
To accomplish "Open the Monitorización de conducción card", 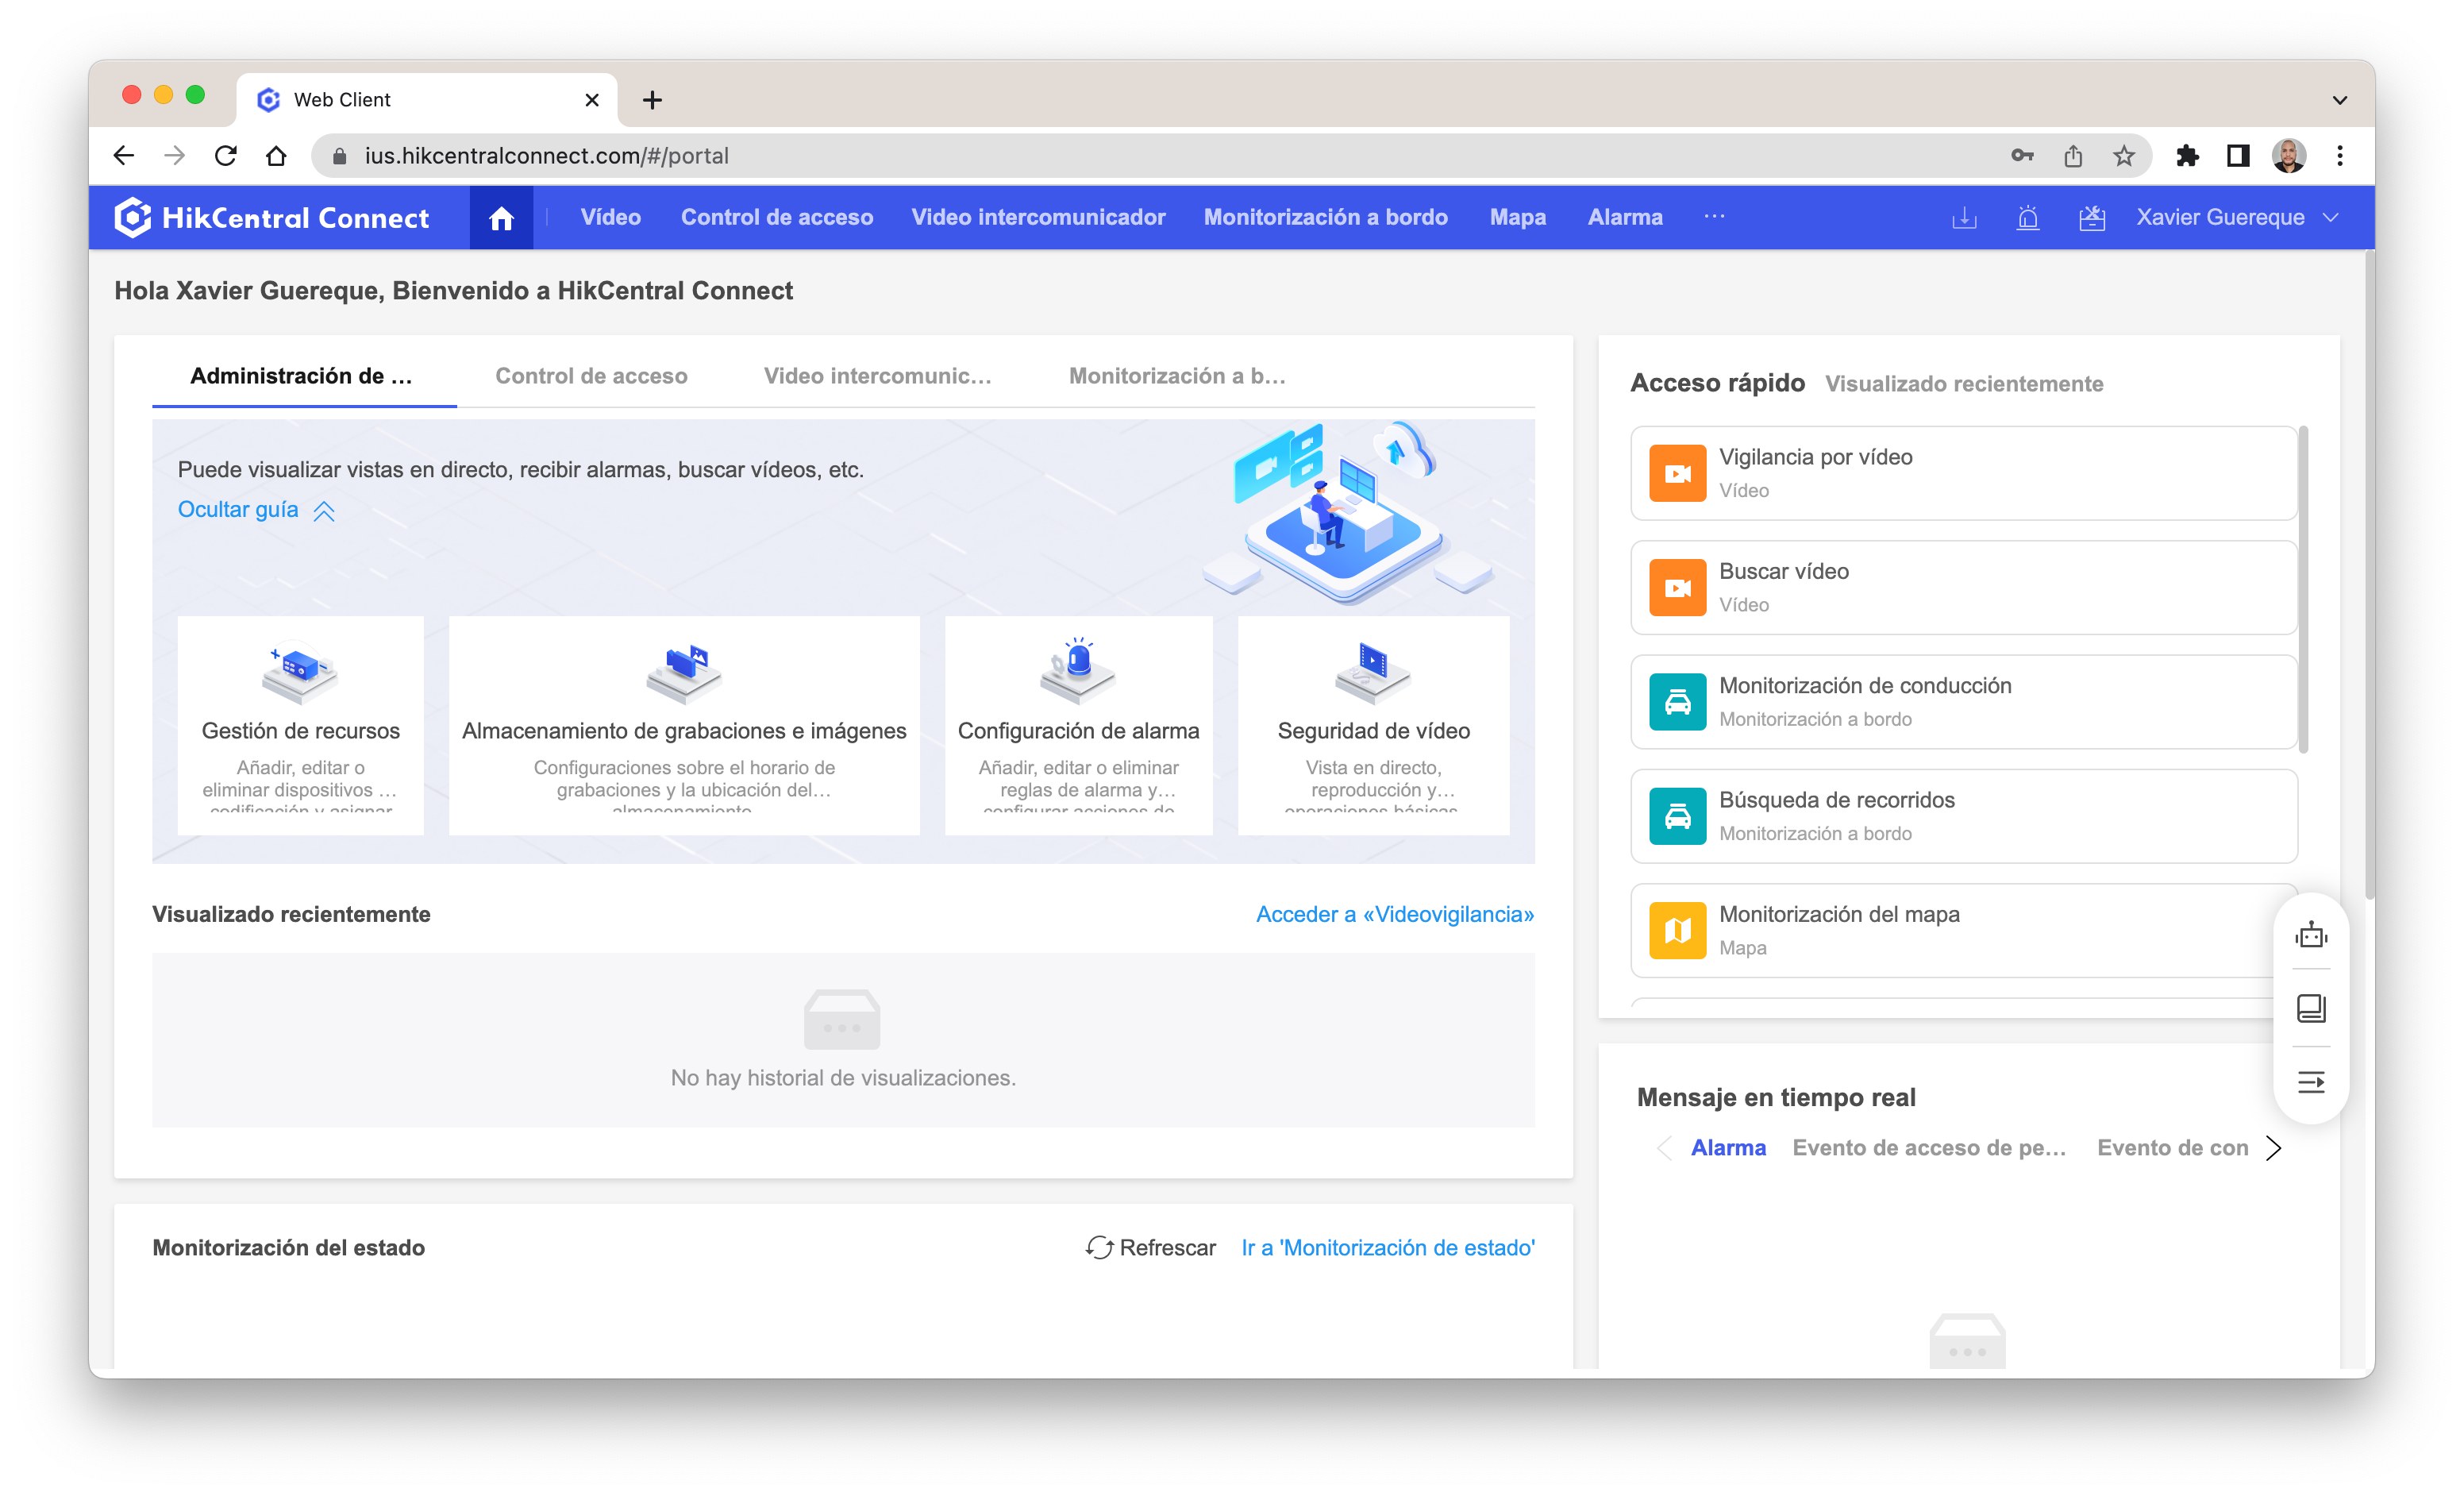I will [x=1964, y=702].
